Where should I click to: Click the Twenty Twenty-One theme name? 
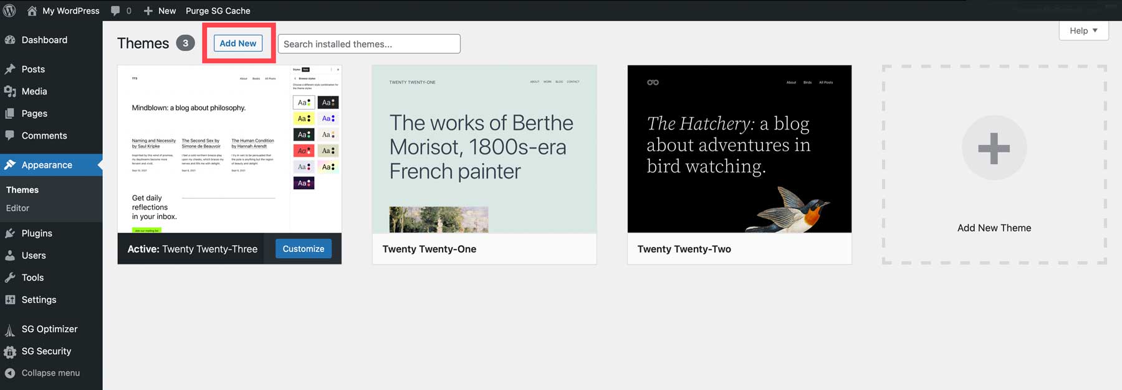(429, 249)
